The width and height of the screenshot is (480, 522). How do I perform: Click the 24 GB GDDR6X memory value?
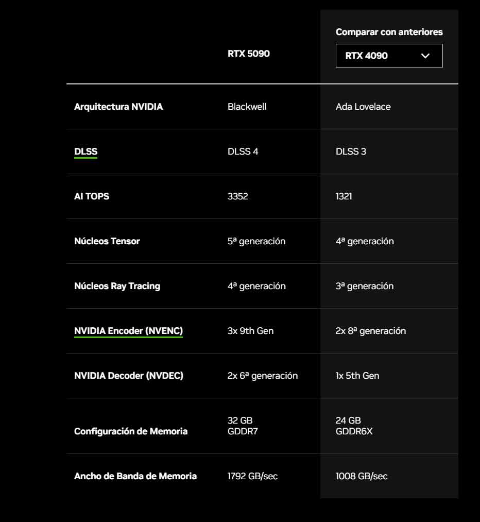(x=354, y=426)
